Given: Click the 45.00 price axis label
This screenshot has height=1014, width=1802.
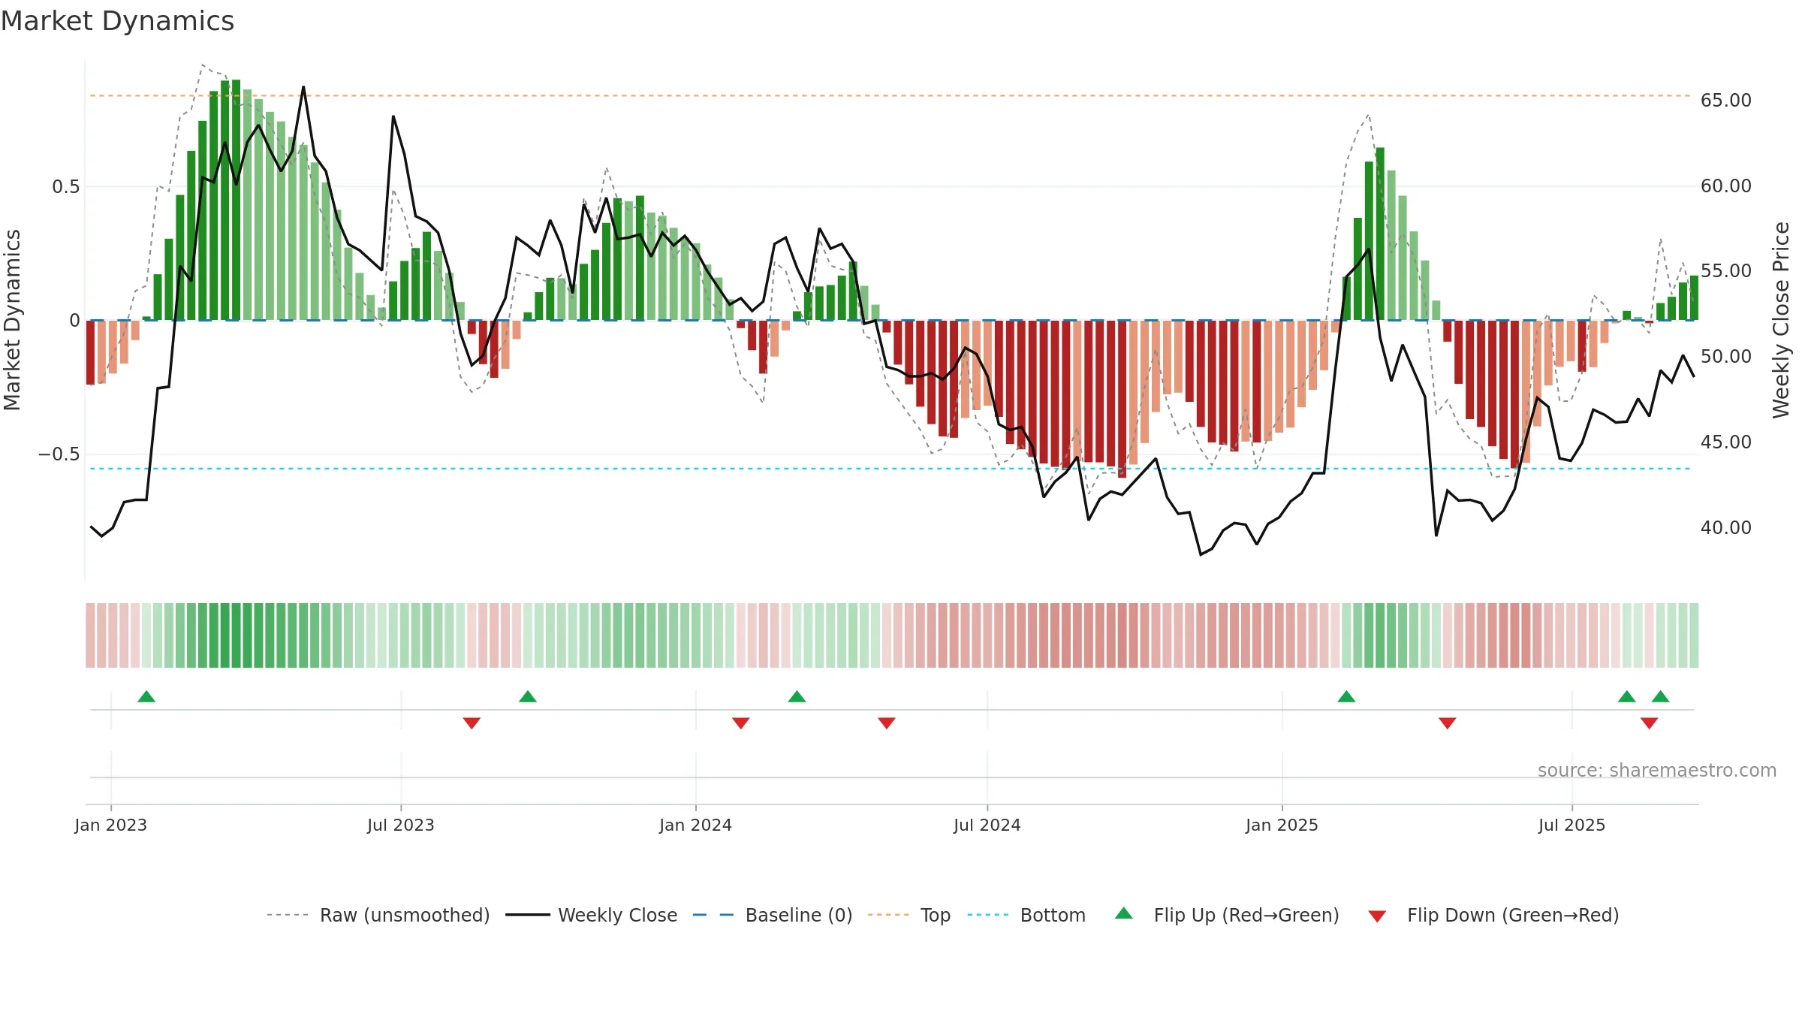Looking at the screenshot, I should [x=1726, y=442].
